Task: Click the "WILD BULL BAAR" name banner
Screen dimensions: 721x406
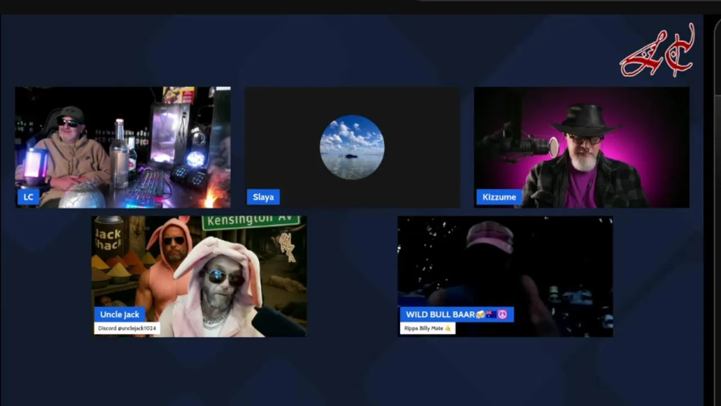Action: [x=457, y=315]
